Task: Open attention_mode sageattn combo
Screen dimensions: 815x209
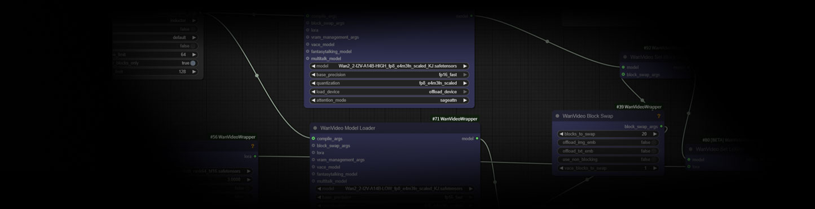Action: tap(389, 100)
